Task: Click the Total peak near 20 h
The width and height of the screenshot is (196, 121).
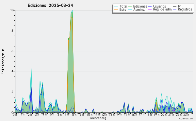Action: tap(161, 94)
